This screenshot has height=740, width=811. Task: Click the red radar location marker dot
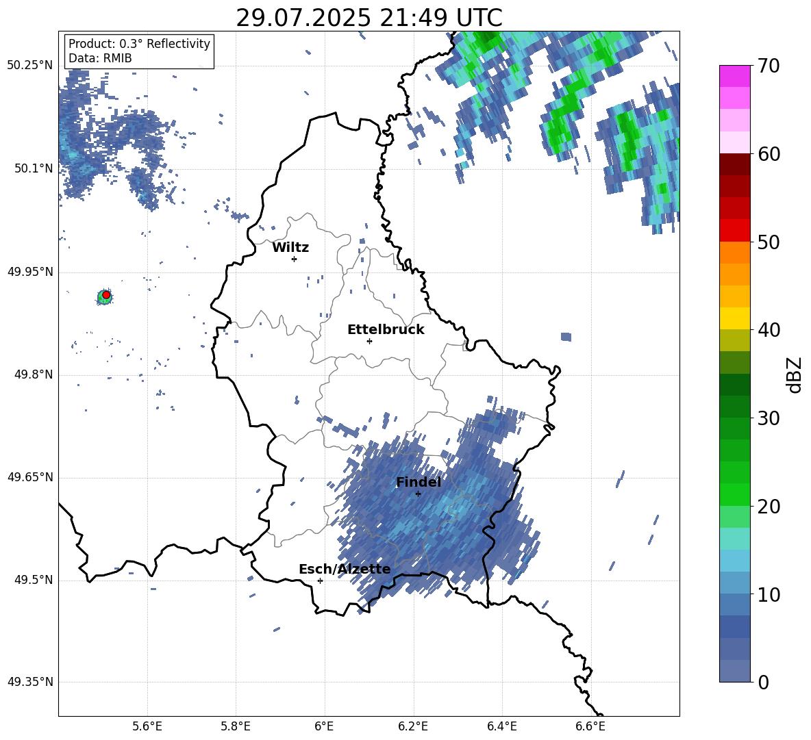tap(106, 295)
